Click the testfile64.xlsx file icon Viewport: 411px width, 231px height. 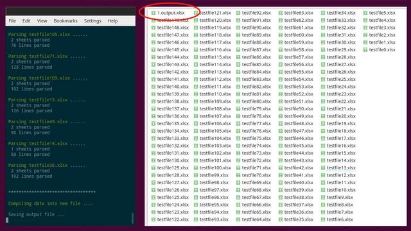click(x=238, y=219)
